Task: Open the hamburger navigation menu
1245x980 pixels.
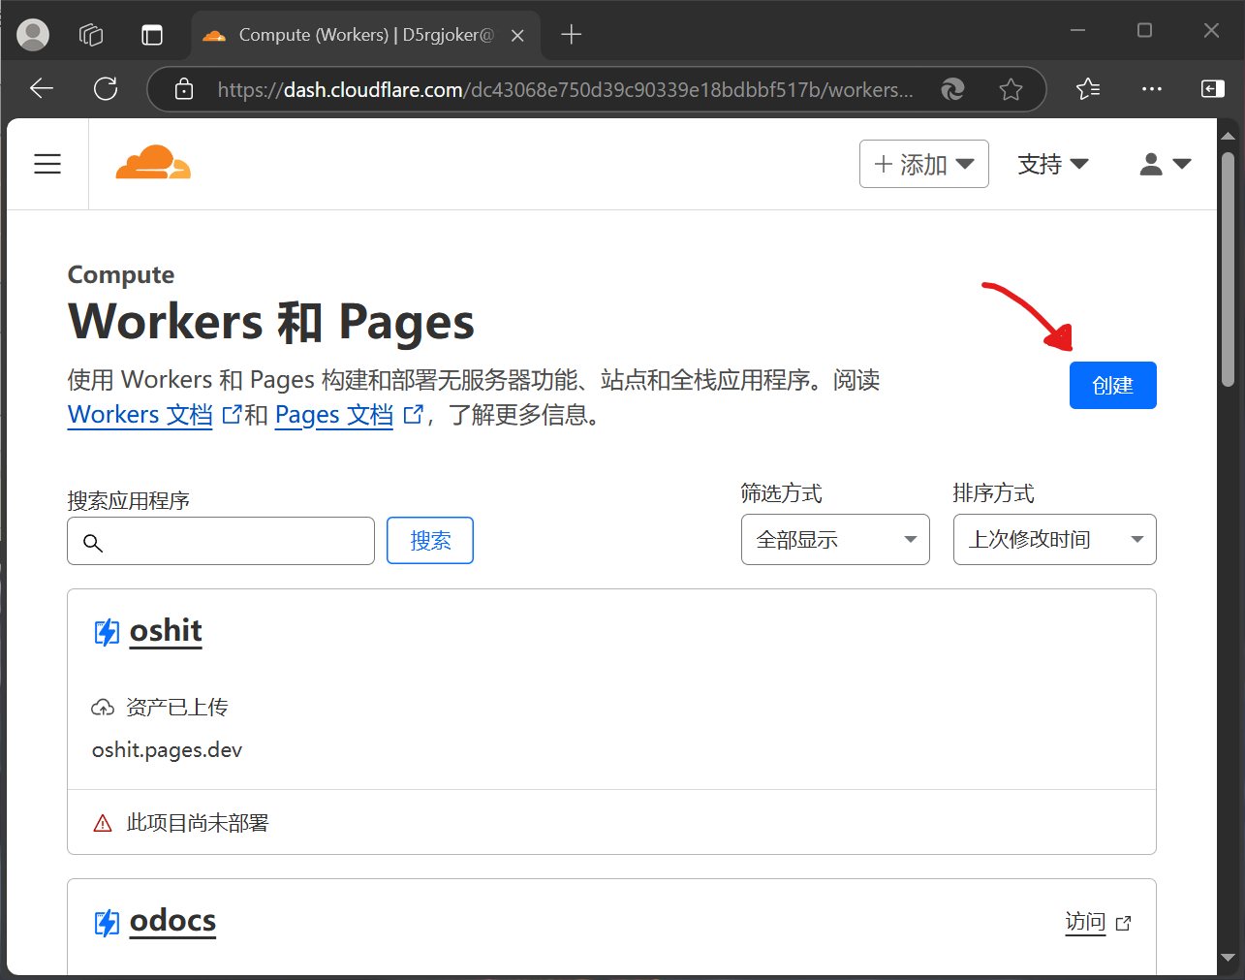Action: (47, 164)
